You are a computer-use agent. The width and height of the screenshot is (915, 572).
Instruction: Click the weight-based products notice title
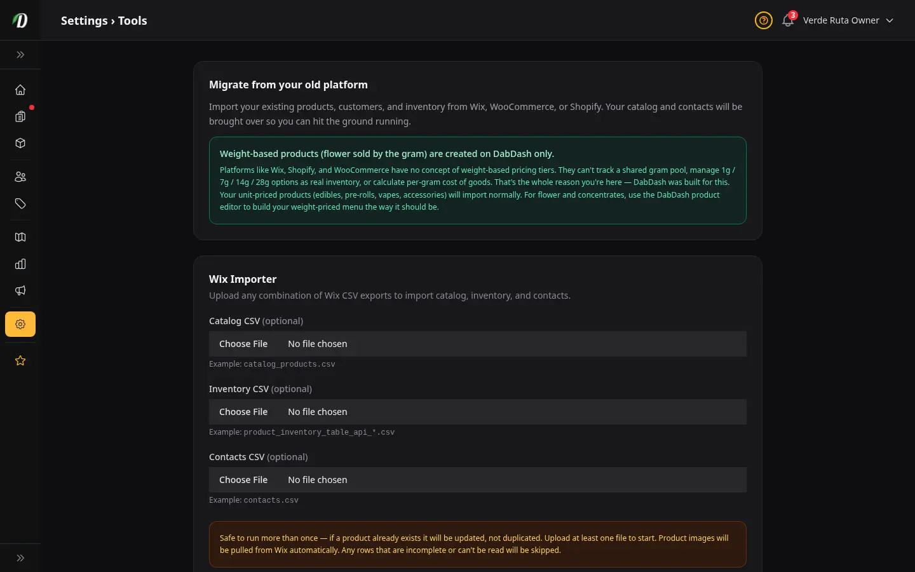coord(387,154)
